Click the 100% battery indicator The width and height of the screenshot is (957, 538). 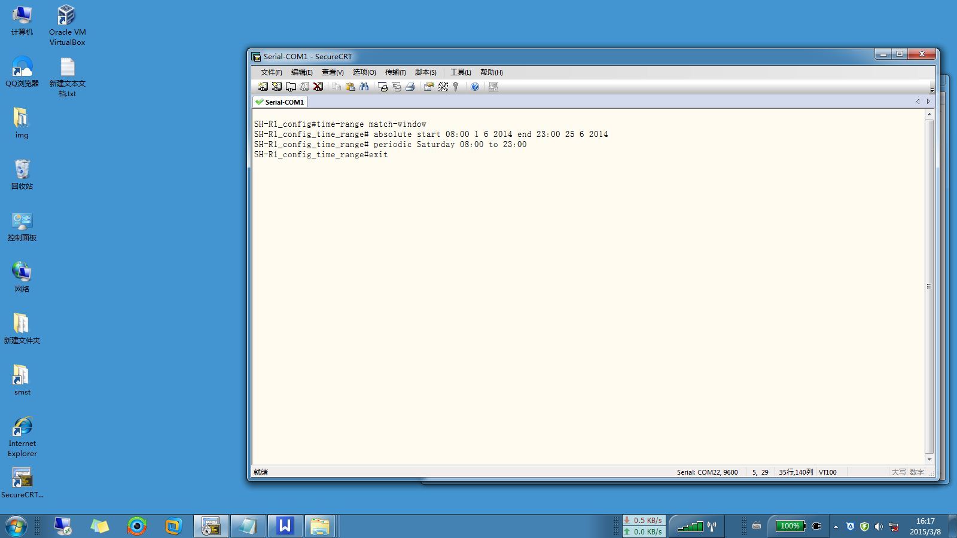click(x=791, y=526)
